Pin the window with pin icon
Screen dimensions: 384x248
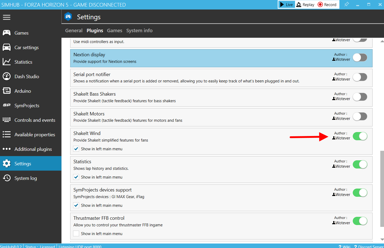(x=346, y=4)
